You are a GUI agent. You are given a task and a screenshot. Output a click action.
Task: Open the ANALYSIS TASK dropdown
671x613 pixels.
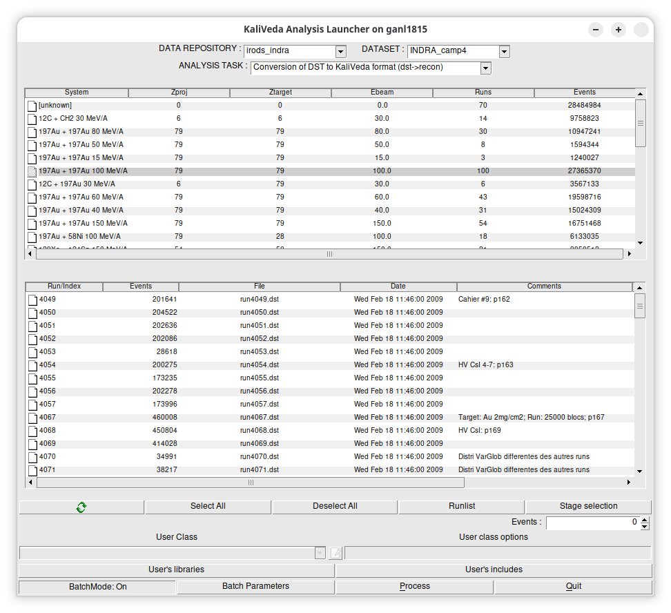point(485,68)
